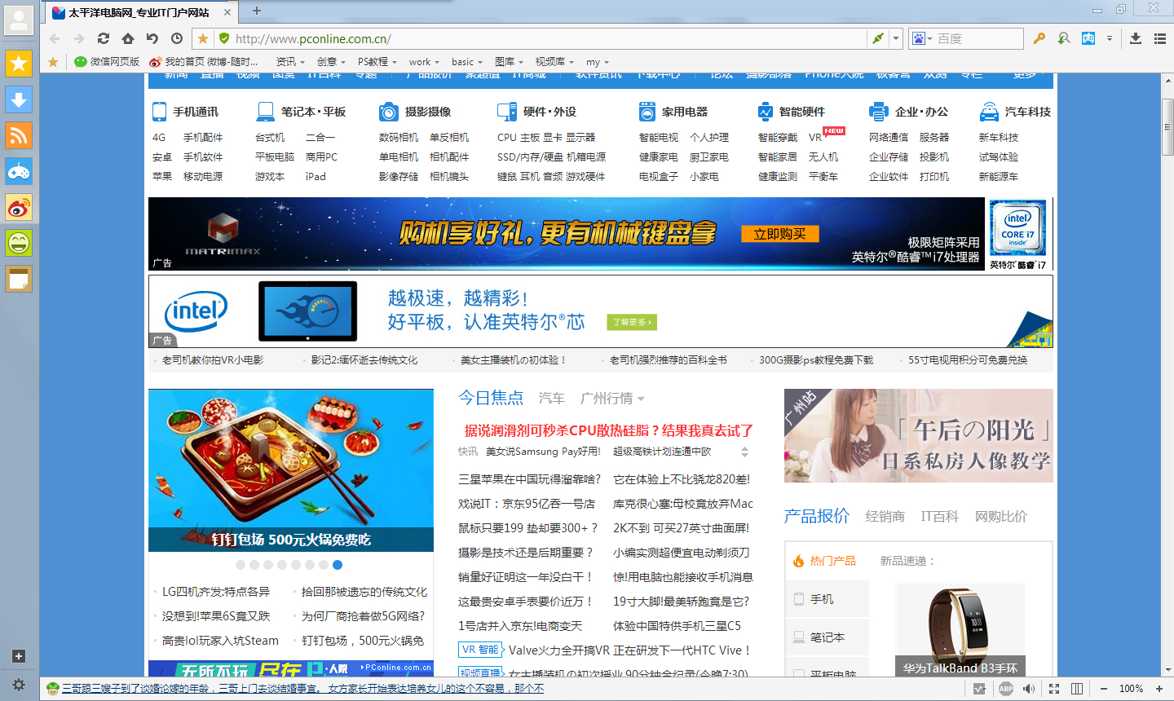Select the 太平洋电脑网 browser tab
The image size is (1174, 701).
[x=140, y=12]
